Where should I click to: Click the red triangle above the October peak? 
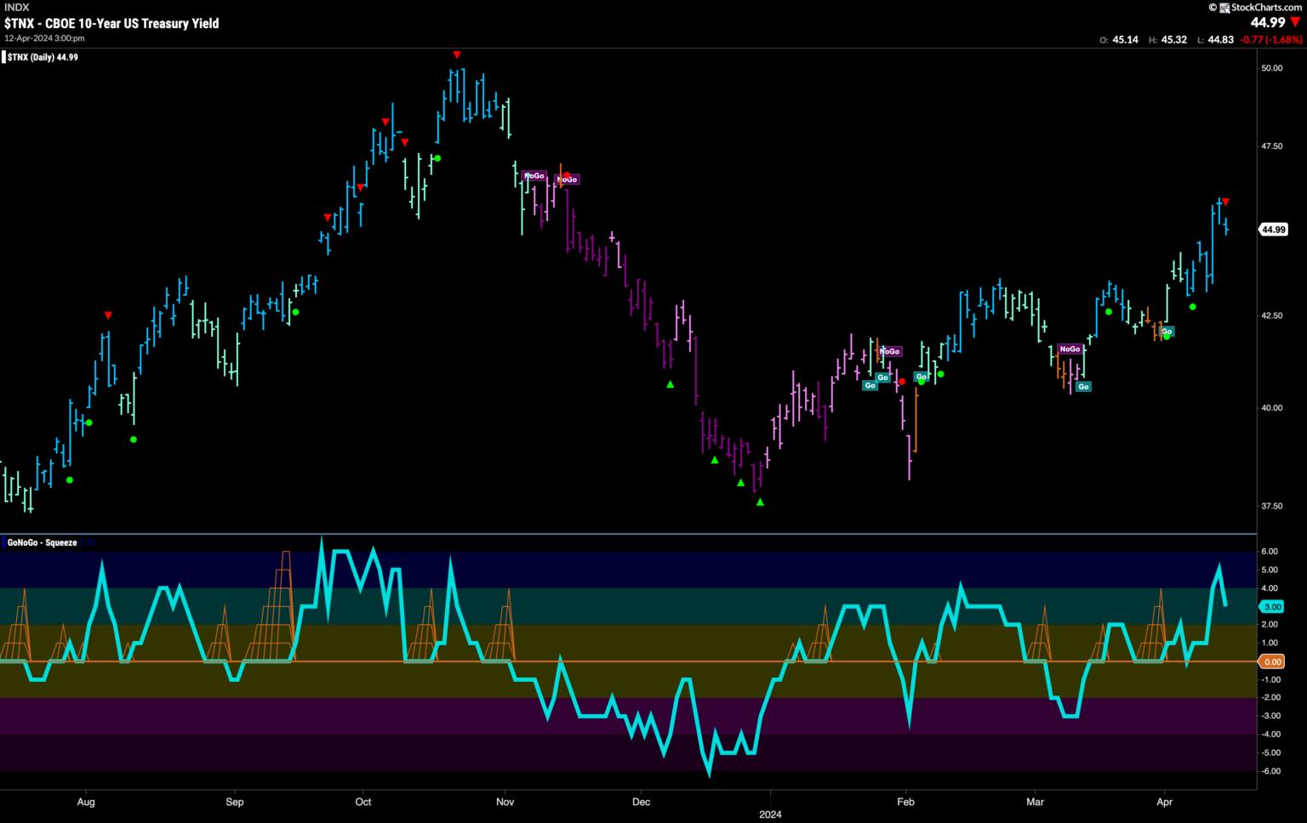point(457,55)
